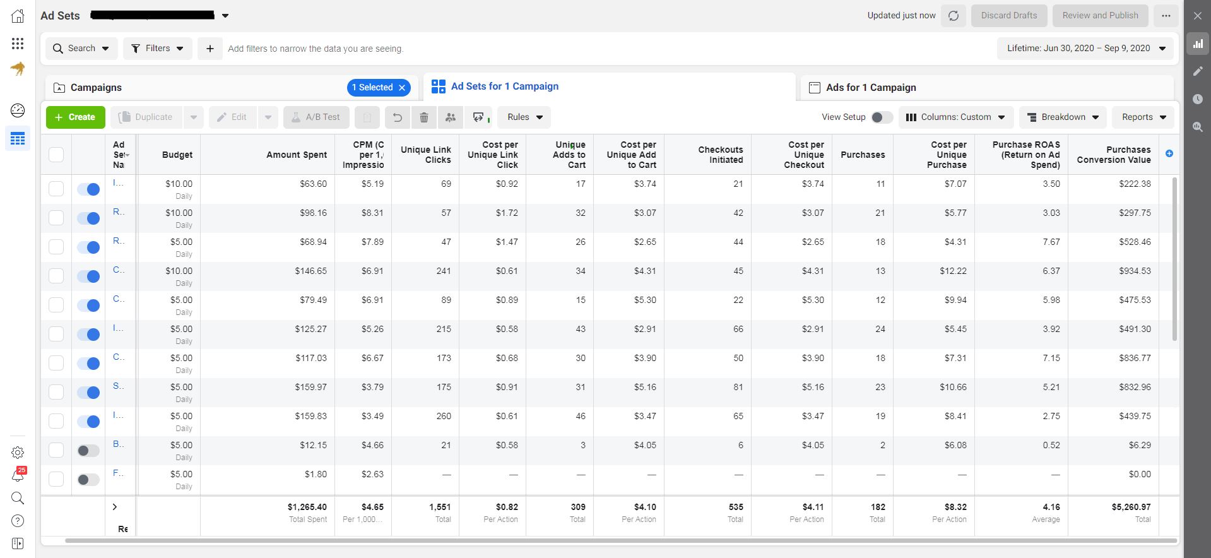The height and width of the screenshot is (558, 1211).
Task: Click the Edit button
Action: [233, 117]
